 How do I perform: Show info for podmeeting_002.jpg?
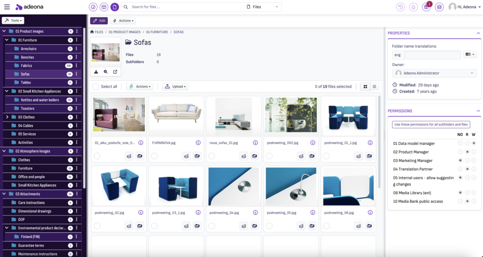[313, 143]
